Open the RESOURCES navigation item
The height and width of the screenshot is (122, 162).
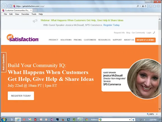tap(104, 40)
